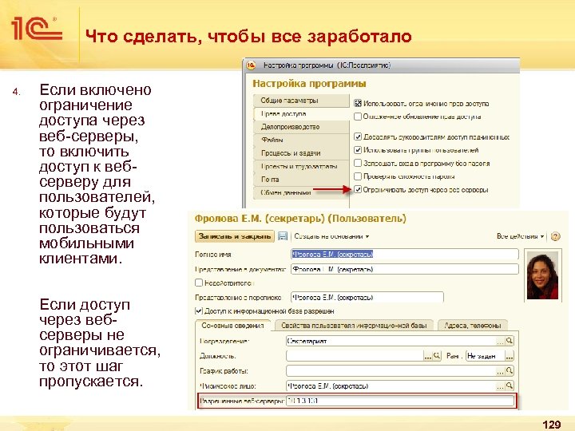Click into the empty Должность field
This screenshot has height=431, width=575.
pyautogui.click(x=355, y=355)
